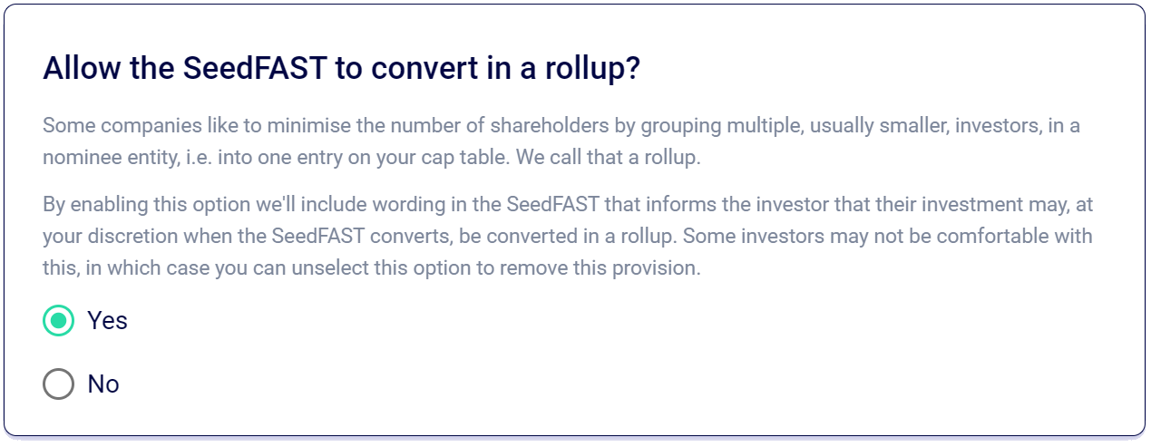This screenshot has height=447, width=1151.
Task: Click the word "SeedFAST" in the heading
Action: [255, 69]
